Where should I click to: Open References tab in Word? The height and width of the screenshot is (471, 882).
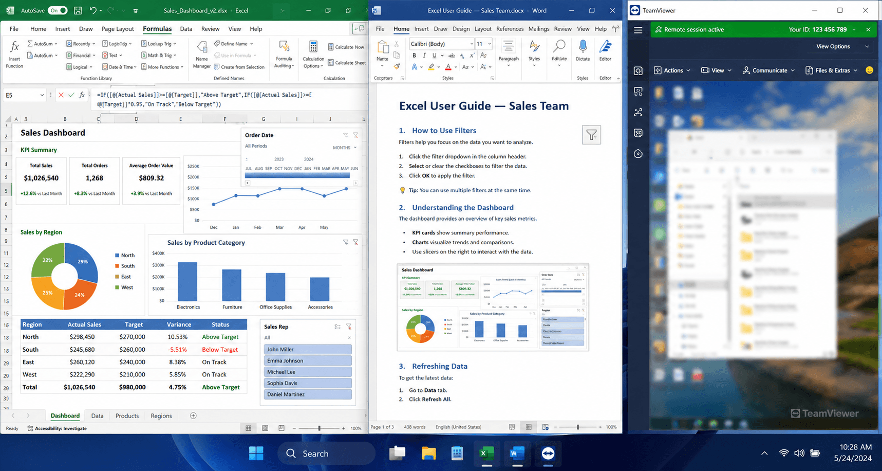[x=510, y=29]
